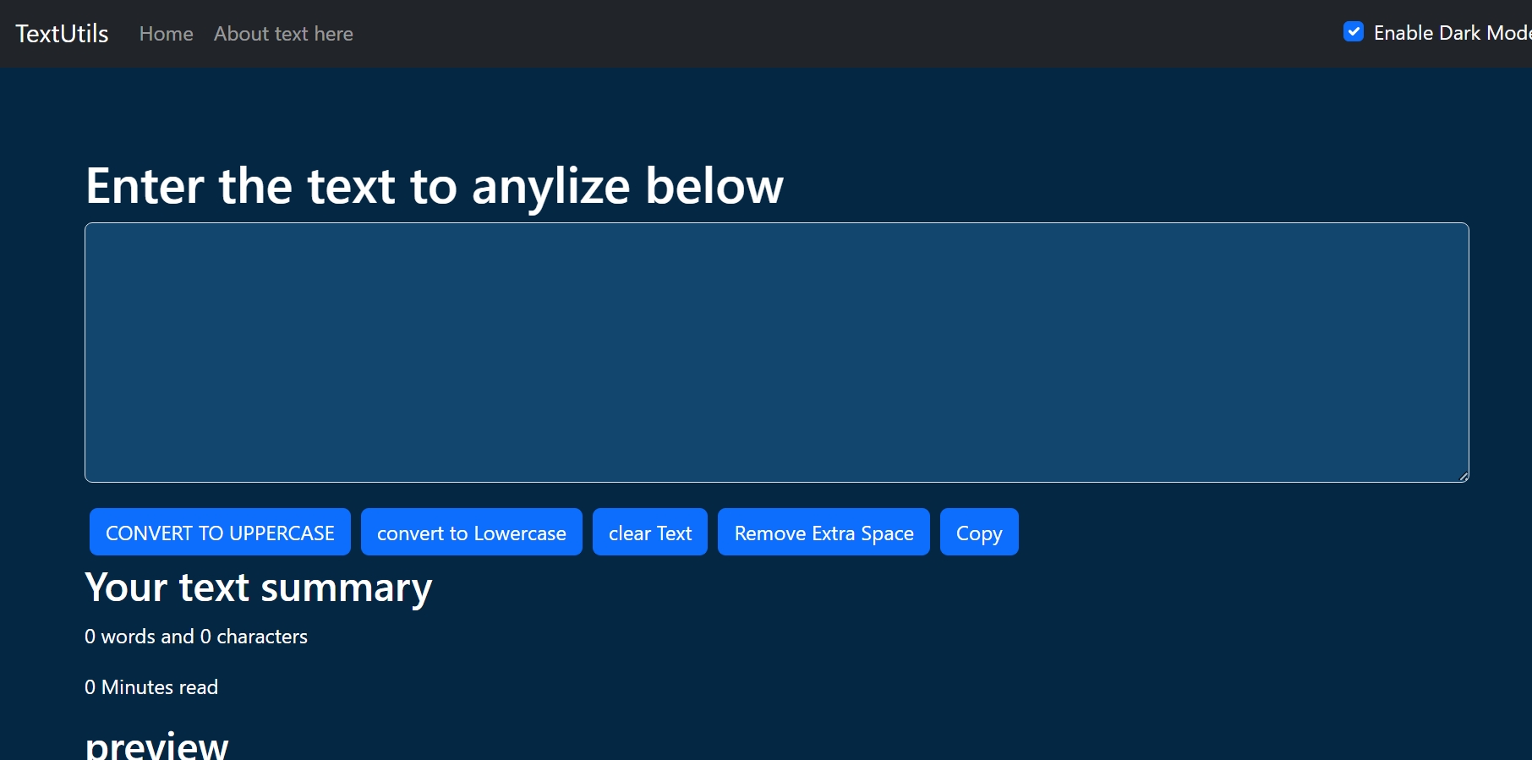Click the dark navigation bar area
Viewport: 1532px width, 760px height.
761,34
